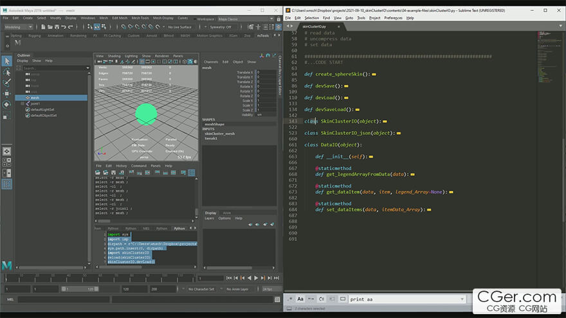Click select camera icon in viewport toolbar

coord(99,62)
